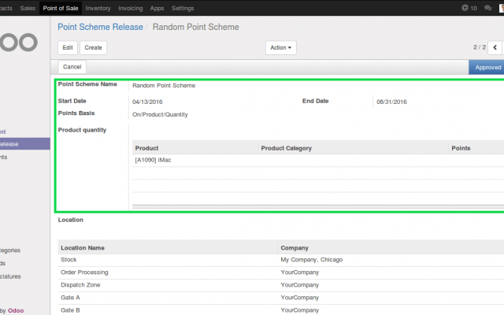Expand the Action dropdown menu

point(282,48)
